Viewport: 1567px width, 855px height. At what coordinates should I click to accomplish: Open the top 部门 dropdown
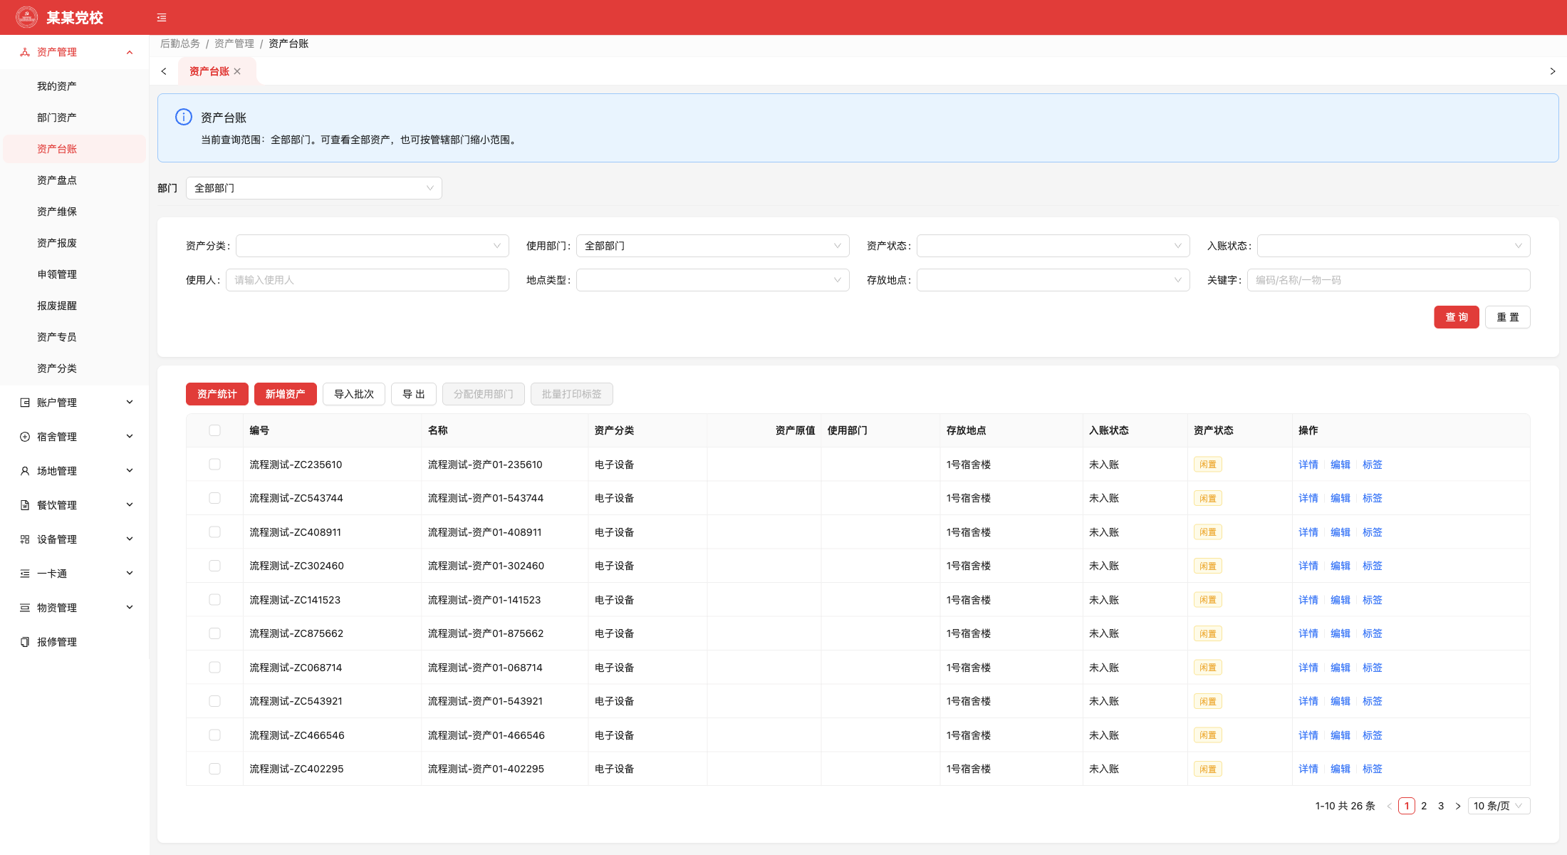point(314,188)
